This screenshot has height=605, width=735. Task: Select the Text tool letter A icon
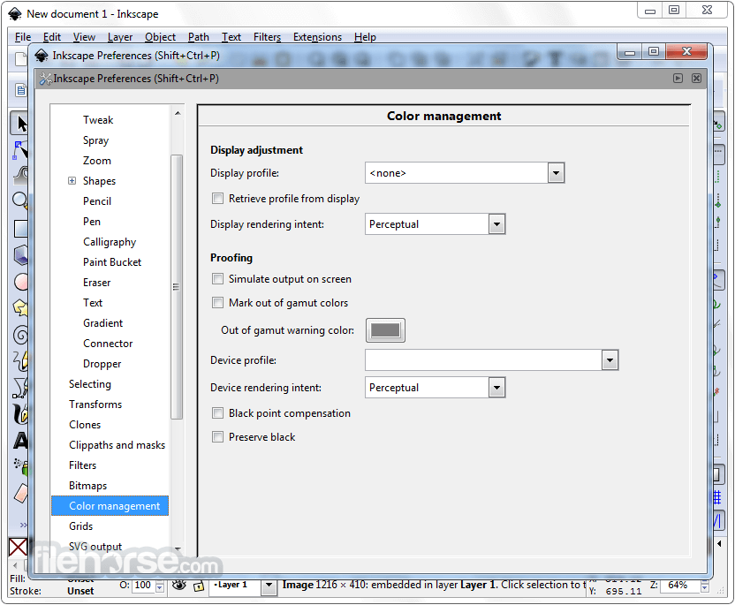(x=19, y=441)
